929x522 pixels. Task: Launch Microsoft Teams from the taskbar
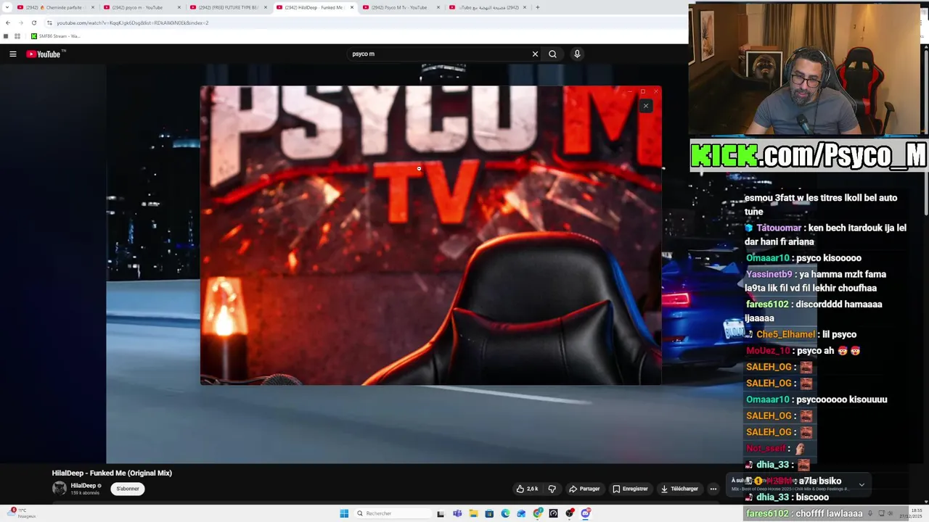tap(457, 513)
